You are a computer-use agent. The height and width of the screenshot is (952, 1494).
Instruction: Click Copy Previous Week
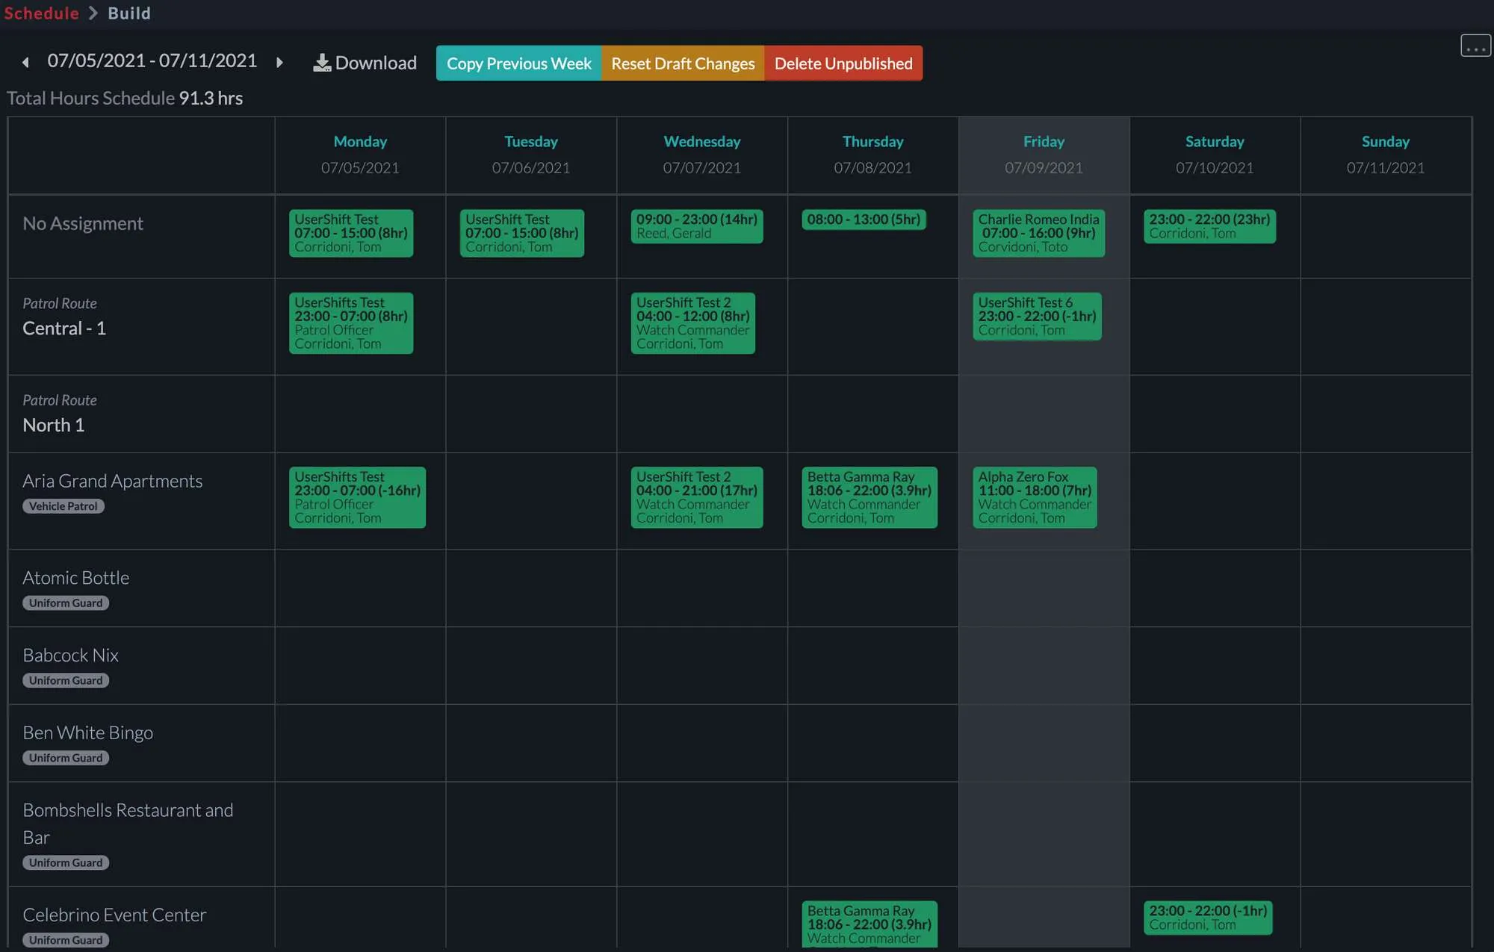coord(518,63)
